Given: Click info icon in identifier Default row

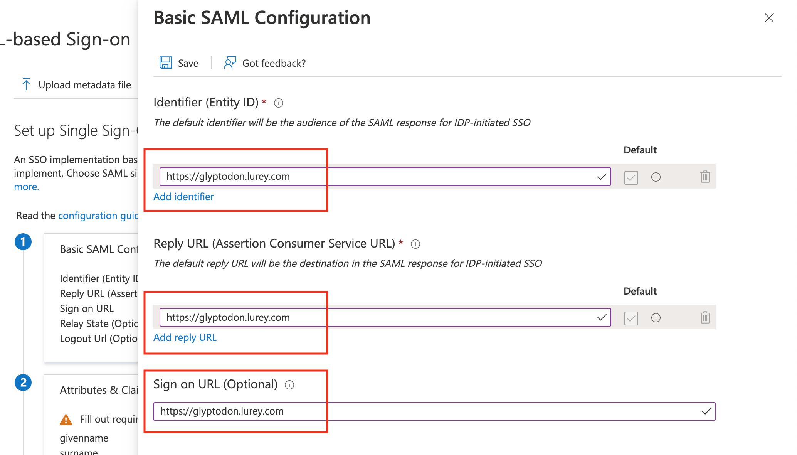Looking at the screenshot, I should [656, 177].
